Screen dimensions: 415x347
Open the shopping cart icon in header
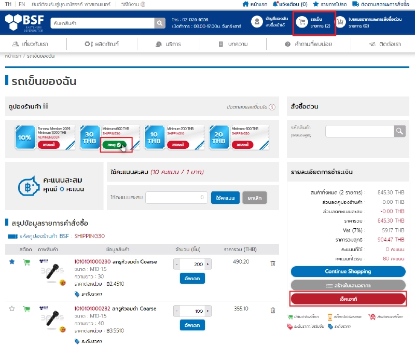click(301, 22)
